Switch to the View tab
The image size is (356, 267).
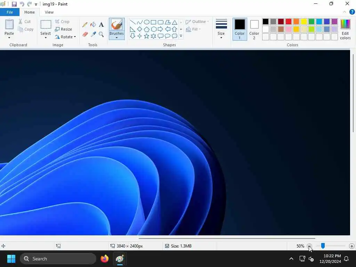(49, 12)
